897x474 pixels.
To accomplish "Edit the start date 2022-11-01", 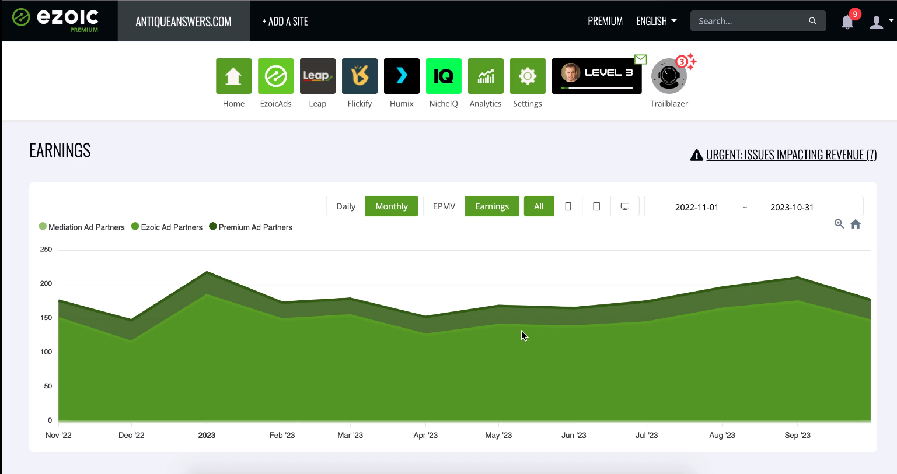I will pyautogui.click(x=697, y=207).
